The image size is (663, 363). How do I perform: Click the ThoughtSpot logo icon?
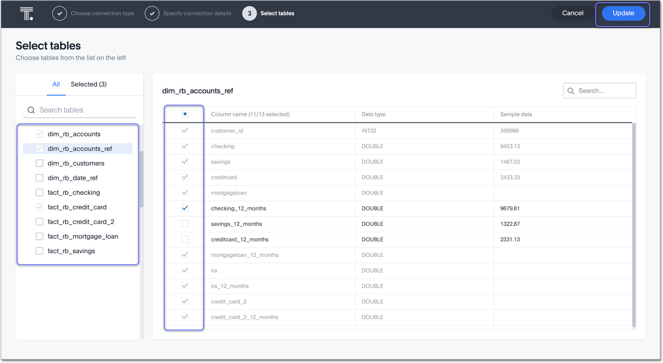(x=26, y=13)
